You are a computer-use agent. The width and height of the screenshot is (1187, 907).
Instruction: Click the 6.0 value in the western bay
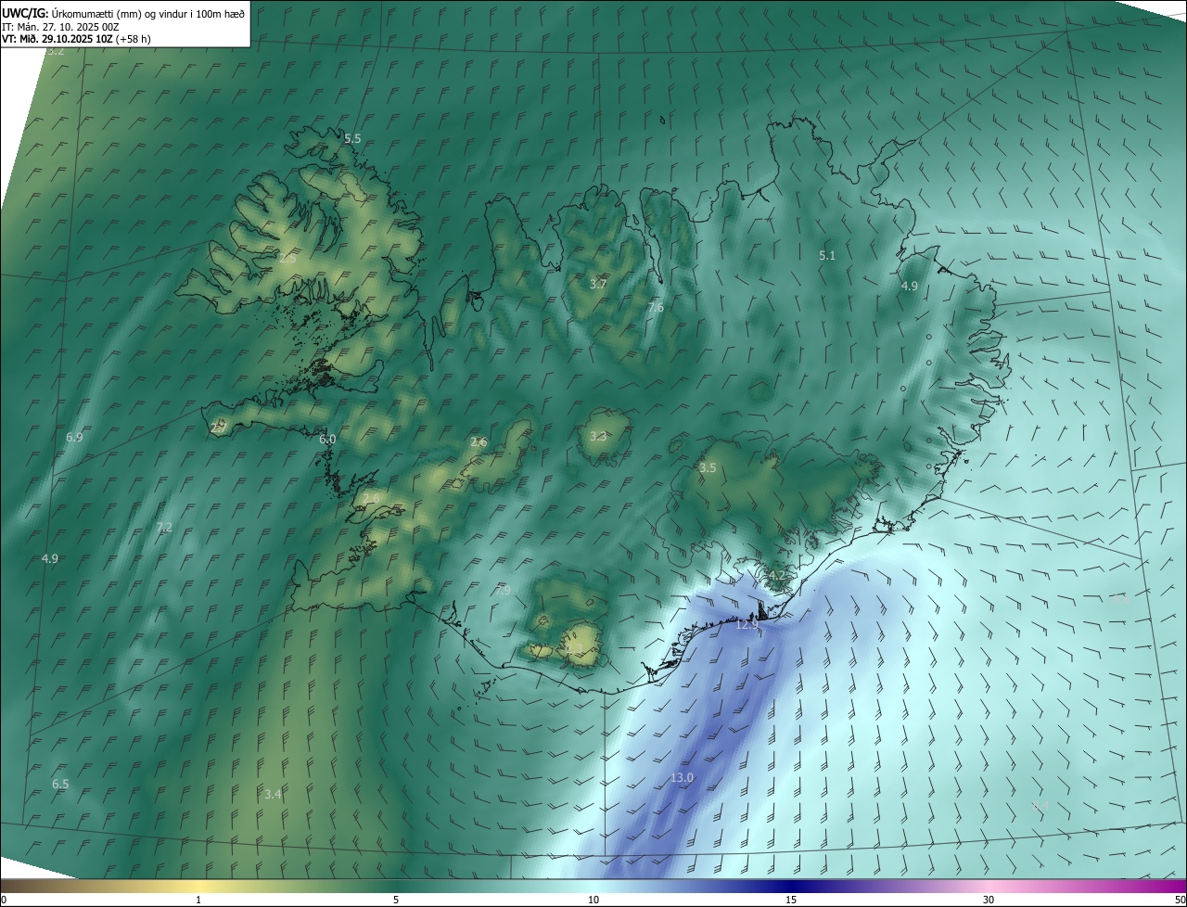tap(327, 439)
